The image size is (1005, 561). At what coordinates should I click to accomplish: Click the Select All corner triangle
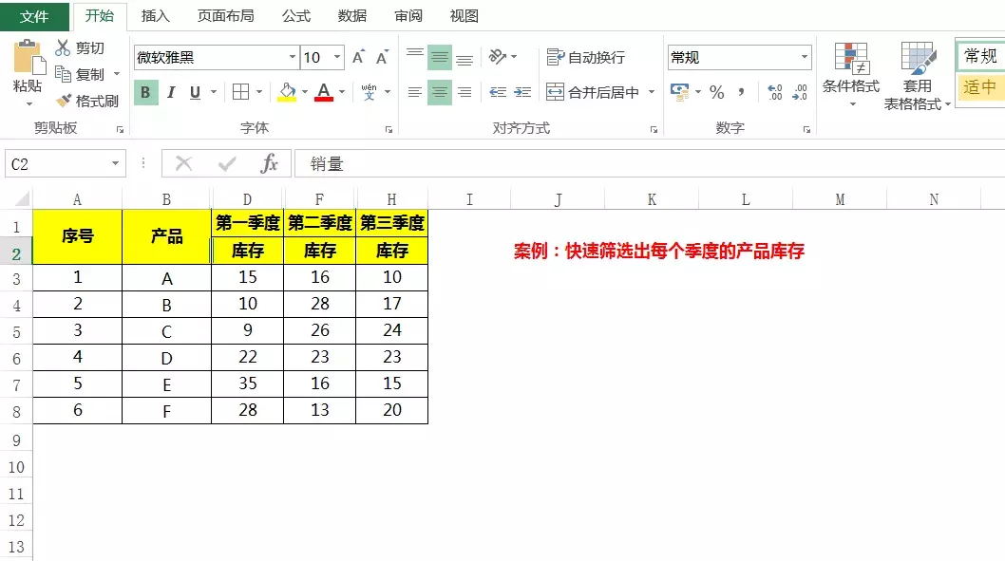pyautogui.click(x=23, y=199)
